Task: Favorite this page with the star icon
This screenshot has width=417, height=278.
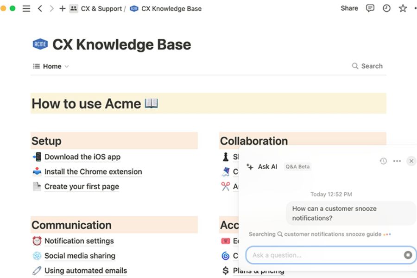Action: 403,8
